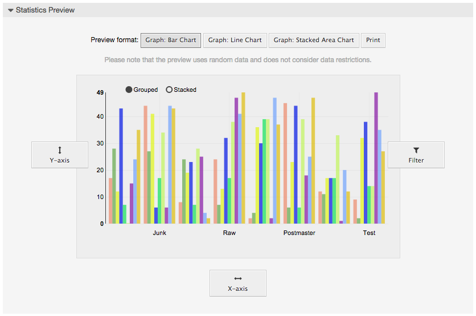Click the Junk x-axis label

[159, 233]
